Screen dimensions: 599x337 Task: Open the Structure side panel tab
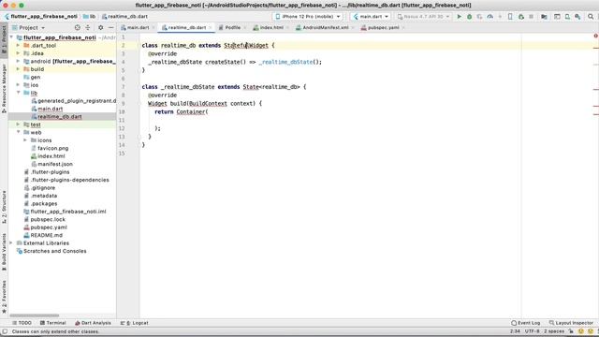[4, 207]
